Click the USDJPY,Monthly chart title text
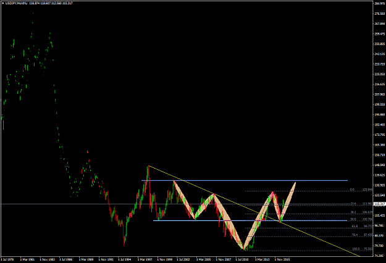The width and height of the screenshot is (386, 263). pos(16,4)
